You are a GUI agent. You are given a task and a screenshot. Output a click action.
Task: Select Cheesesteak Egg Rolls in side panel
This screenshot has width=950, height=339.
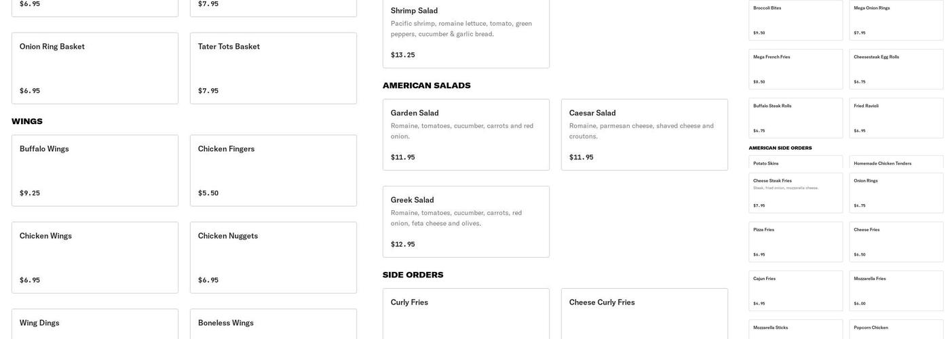click(896, 68)
